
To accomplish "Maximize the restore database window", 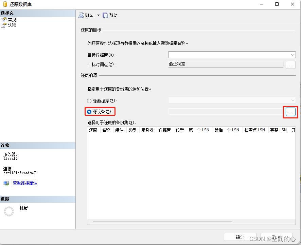I will point(277,4).
